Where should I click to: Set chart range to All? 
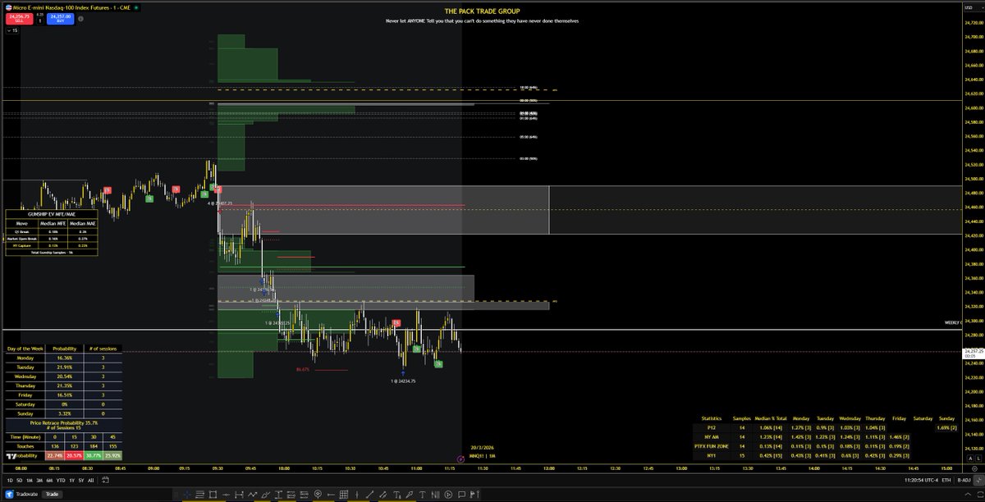coord(90,481)
